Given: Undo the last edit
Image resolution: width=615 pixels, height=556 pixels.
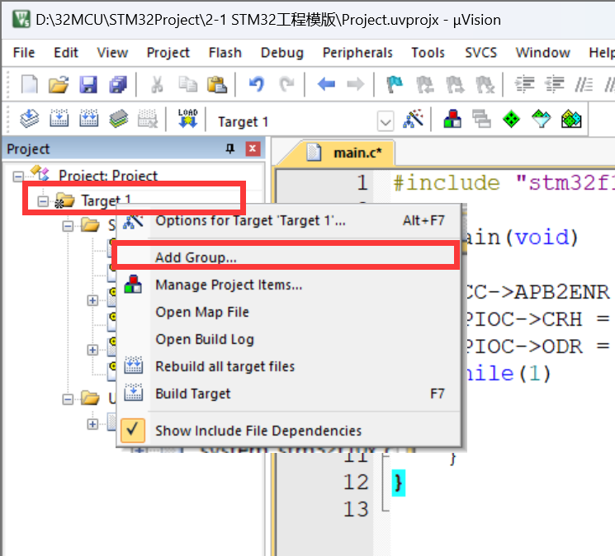Looking at the screenshot, I should coord(257,84).
